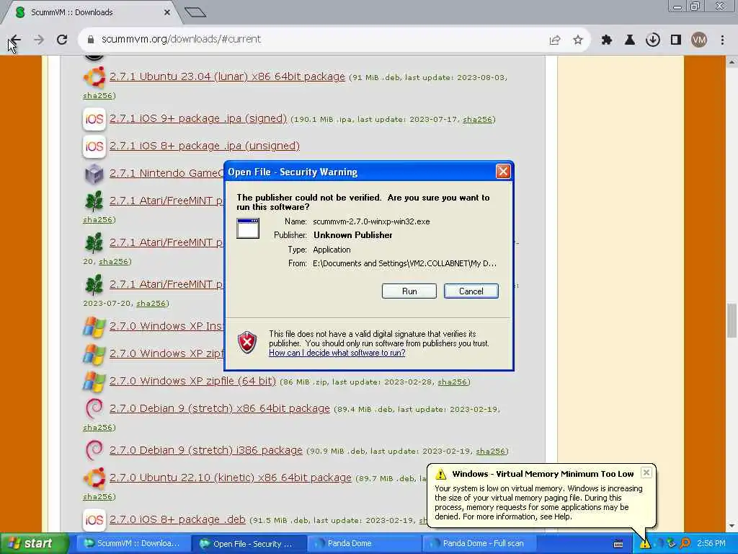
Task: Close the Virtual Memory Minimum Too Low balloon
Action: (x=646, y=472)
